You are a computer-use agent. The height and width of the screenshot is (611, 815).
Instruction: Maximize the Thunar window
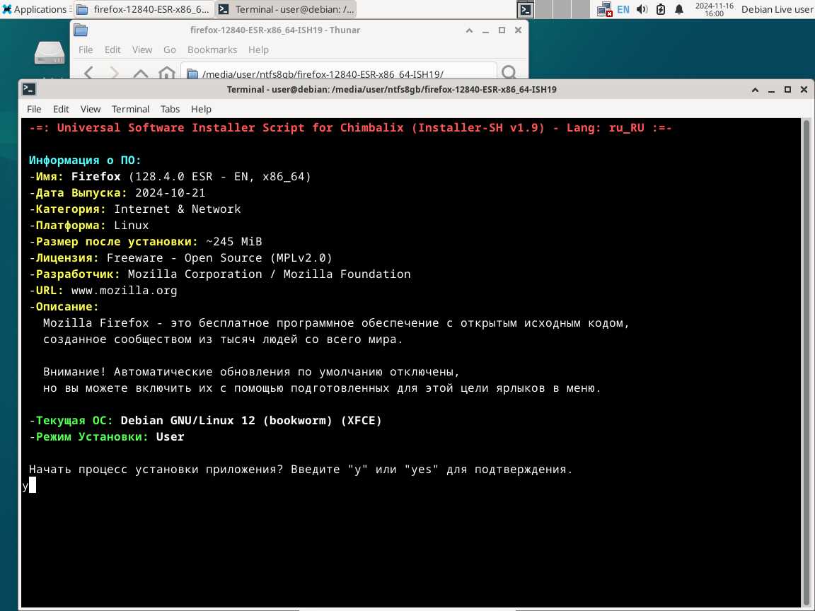(502, 30)
